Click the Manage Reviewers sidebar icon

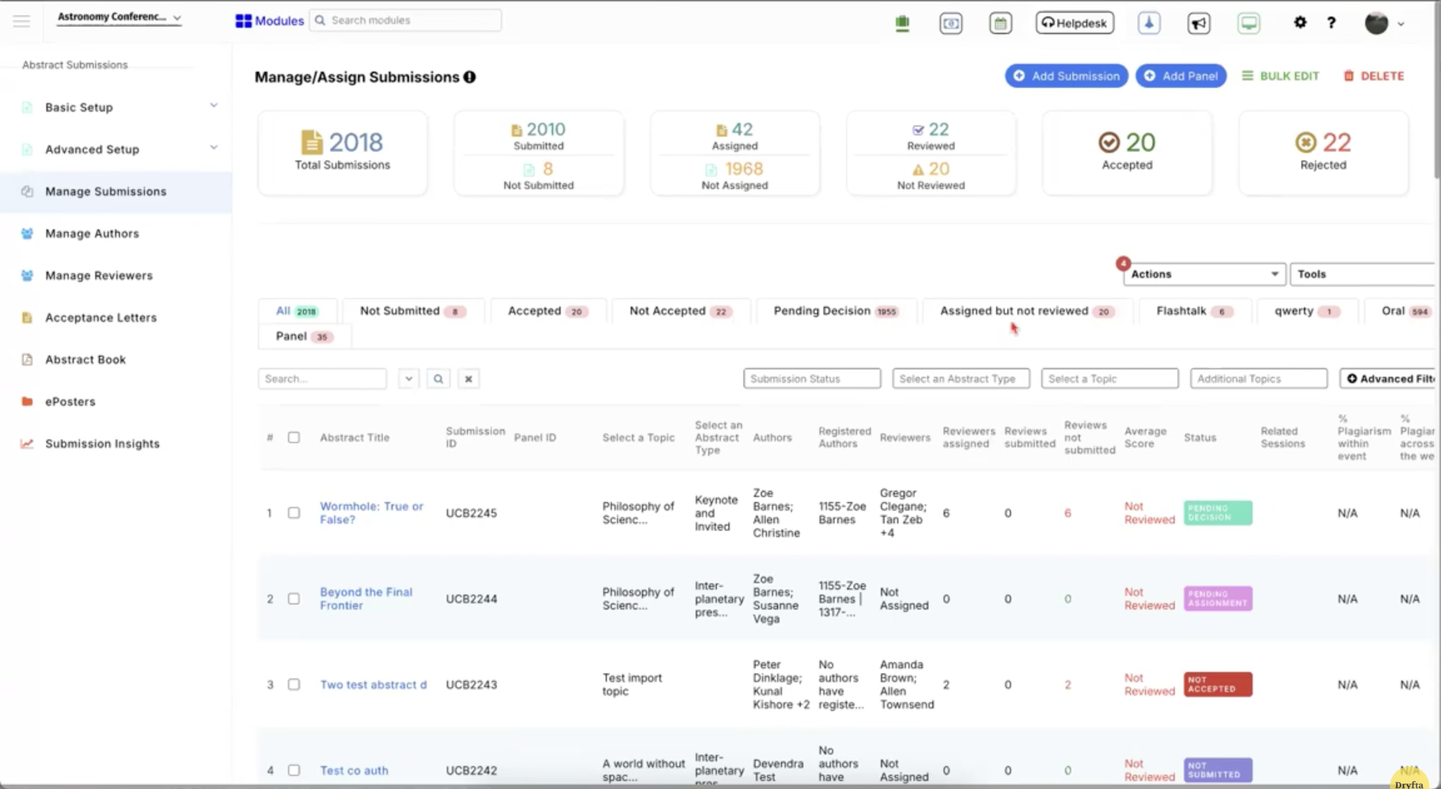click(27, 275)
